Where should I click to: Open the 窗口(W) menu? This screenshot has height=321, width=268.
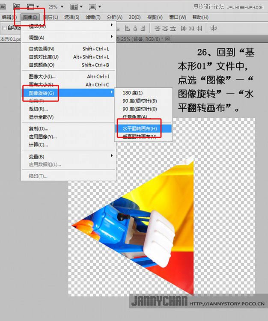pos(178,17)
